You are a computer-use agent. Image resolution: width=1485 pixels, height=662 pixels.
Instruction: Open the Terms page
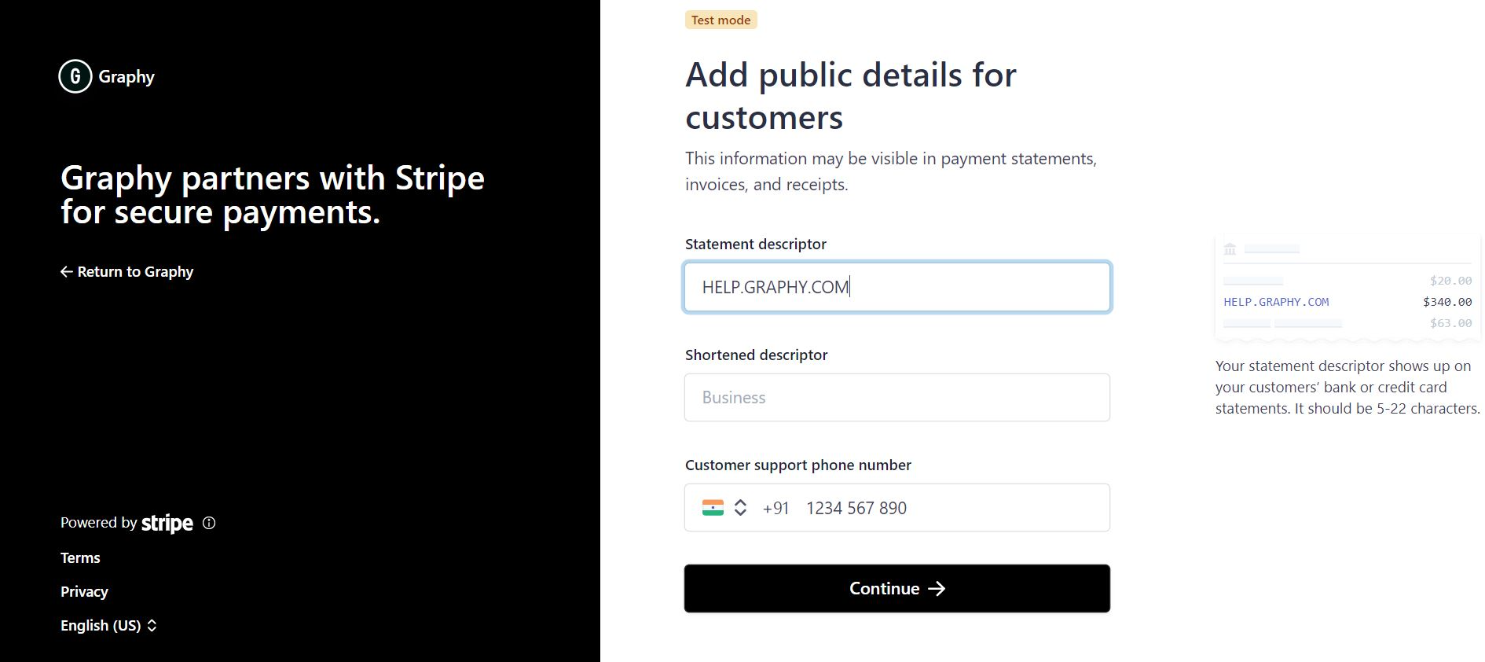[79, 557]
